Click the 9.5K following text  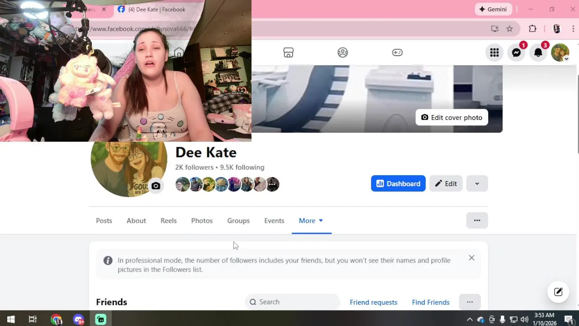tap(242, 167)
